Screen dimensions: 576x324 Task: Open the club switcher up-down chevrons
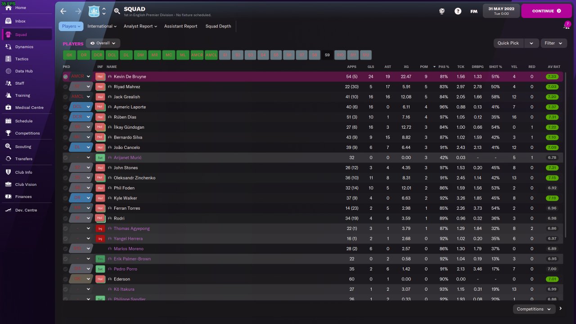click(x=104, y=11)
